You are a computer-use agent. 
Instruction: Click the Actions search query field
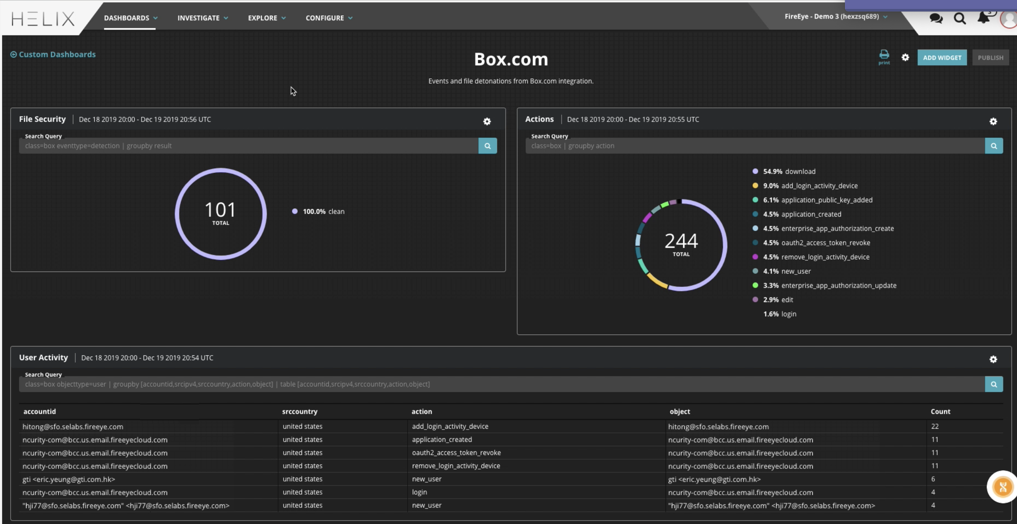pos(755,146)
